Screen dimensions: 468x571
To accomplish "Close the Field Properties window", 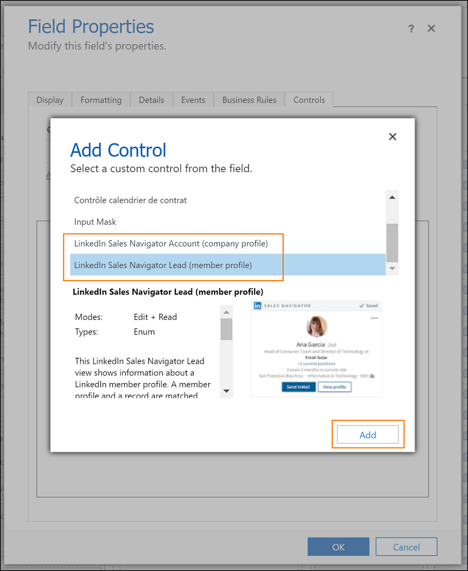I will [431, 29].
